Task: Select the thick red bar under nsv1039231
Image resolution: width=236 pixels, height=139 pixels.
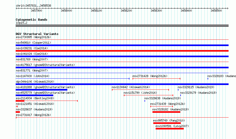Action: tap(122, 51)
